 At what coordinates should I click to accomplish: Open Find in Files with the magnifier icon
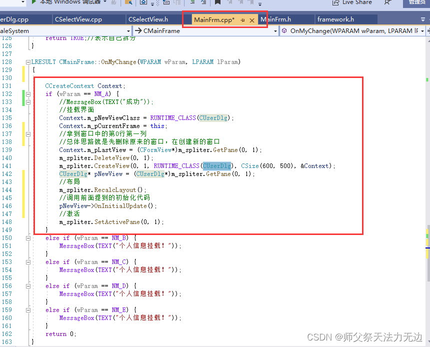pos(129,3)
